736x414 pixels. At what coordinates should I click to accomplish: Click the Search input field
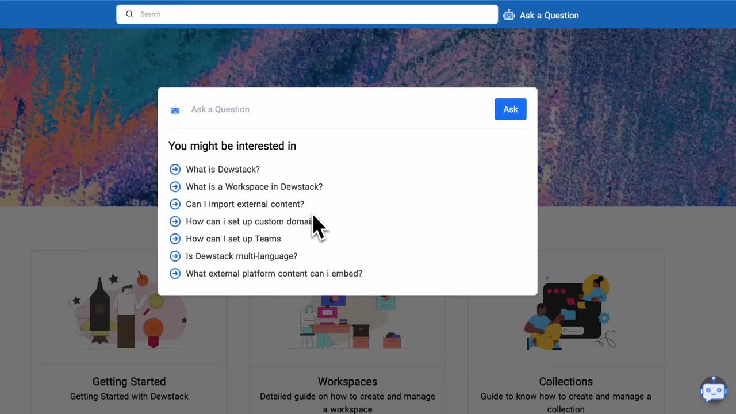[306, 14]
